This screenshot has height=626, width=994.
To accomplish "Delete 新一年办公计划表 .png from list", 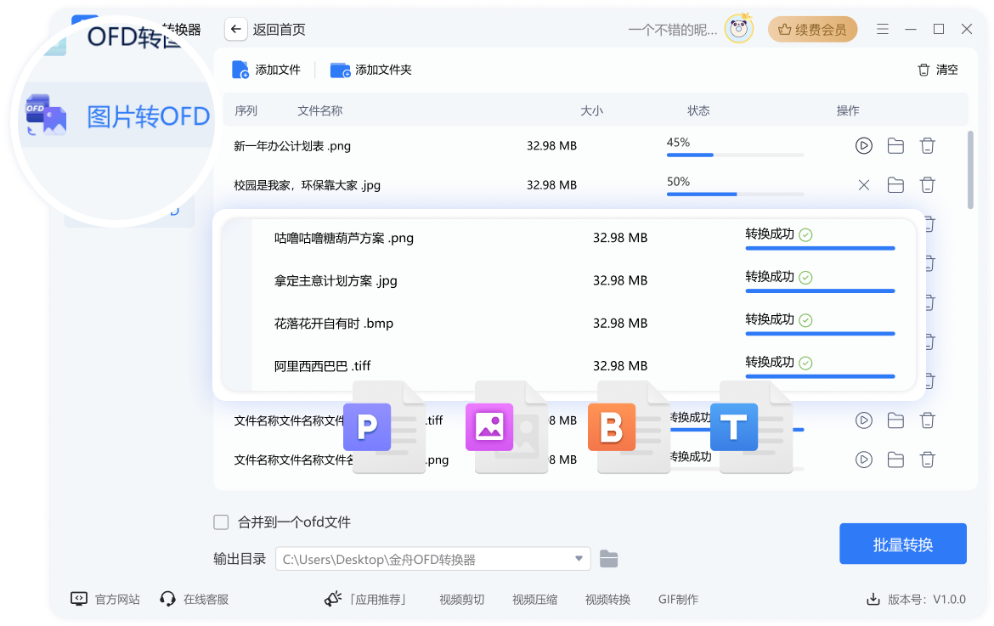I will click(928, 145).
